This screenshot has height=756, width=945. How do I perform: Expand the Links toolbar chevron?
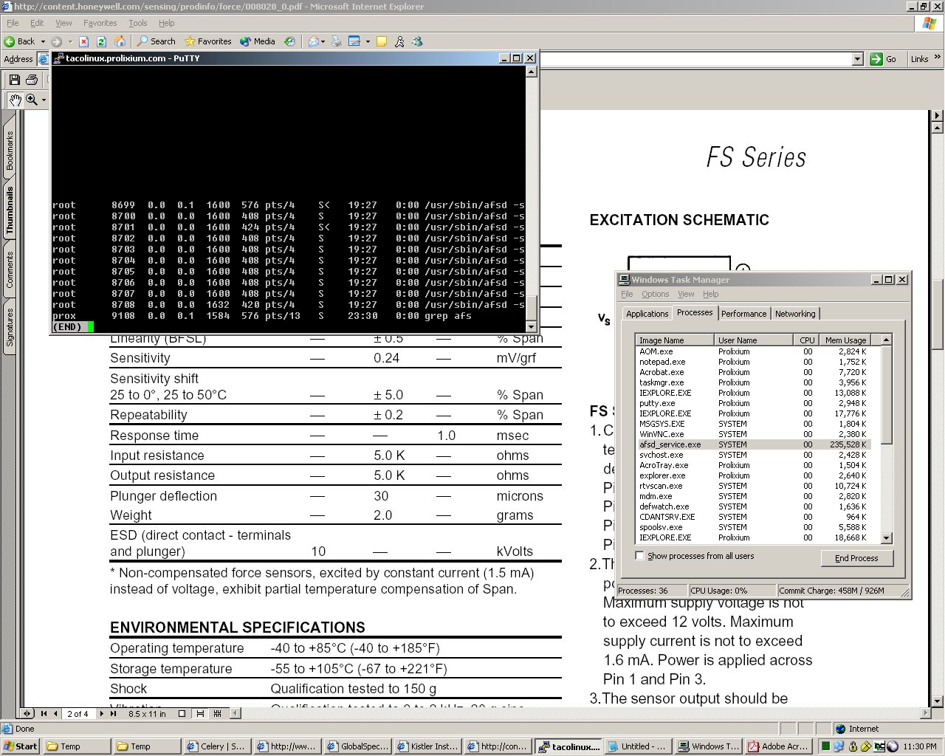[x=938, y=58]
